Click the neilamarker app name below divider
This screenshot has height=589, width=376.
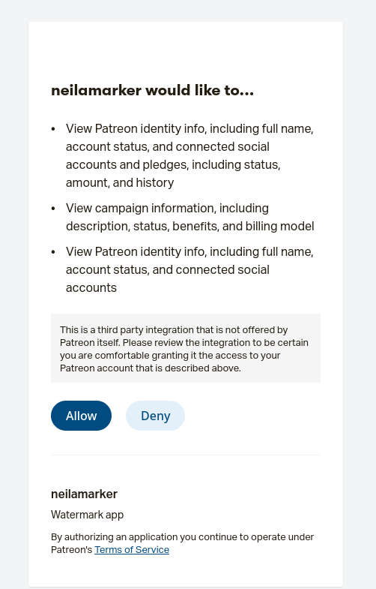click(x=84, y=494)
